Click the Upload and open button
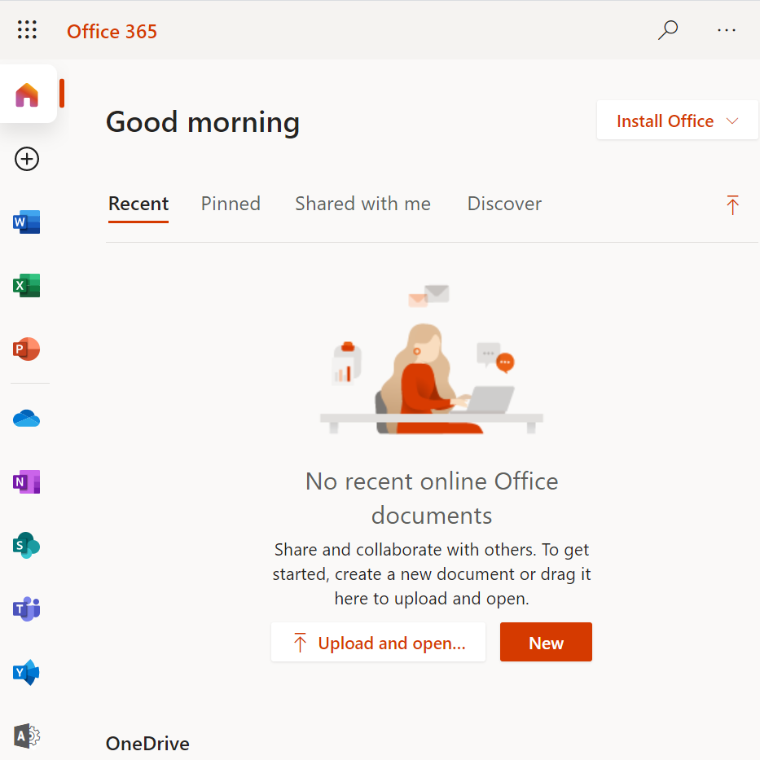The height and width of the screenshot is (760, 760). point(378,642)
